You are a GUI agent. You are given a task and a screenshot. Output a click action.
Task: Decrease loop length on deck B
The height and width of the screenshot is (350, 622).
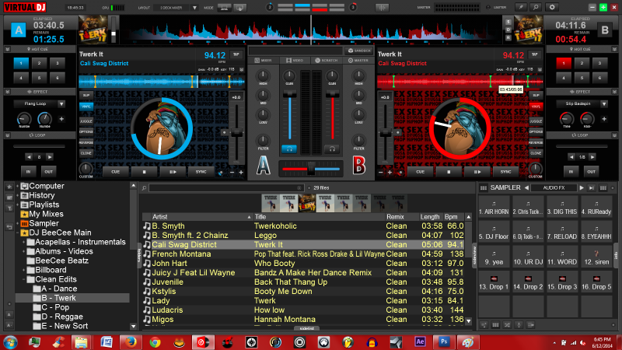click(x=571, y=157)
